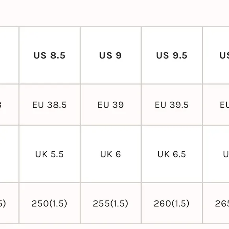Click the partially visible 265 cell
The width and height of the screenshot is (229, 229).
tap(216, 203)
